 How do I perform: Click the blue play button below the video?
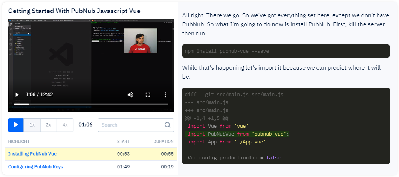pyautogui.click(x=16, y=125)
